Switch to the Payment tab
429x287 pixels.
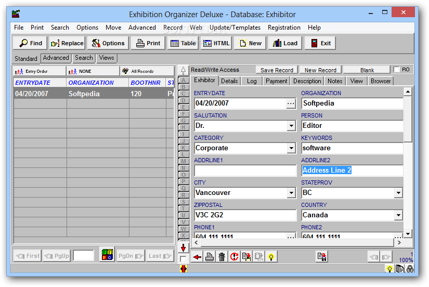point(276,81)
